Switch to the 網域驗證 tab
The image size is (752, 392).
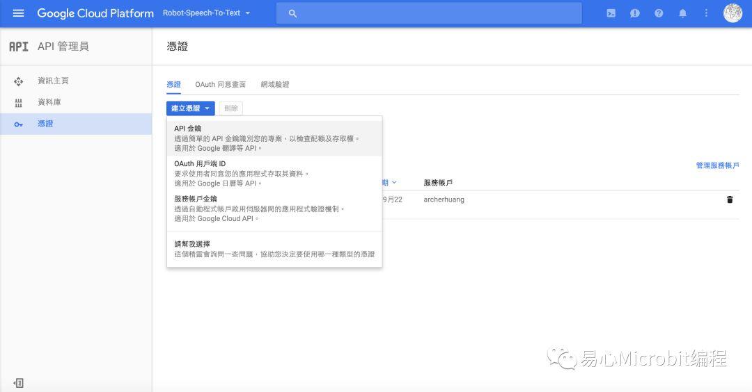click(x=275, y=85)
